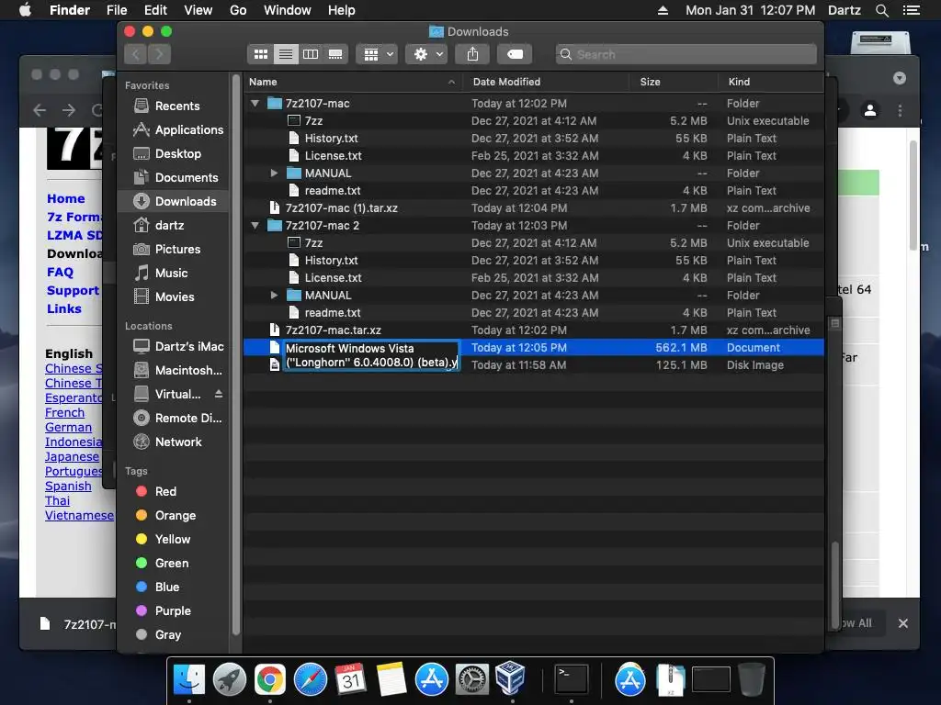Select the 7z2107-mac (1).tar.xz file
The width and height of the screenshot is (941, 705).
point(534,208)
